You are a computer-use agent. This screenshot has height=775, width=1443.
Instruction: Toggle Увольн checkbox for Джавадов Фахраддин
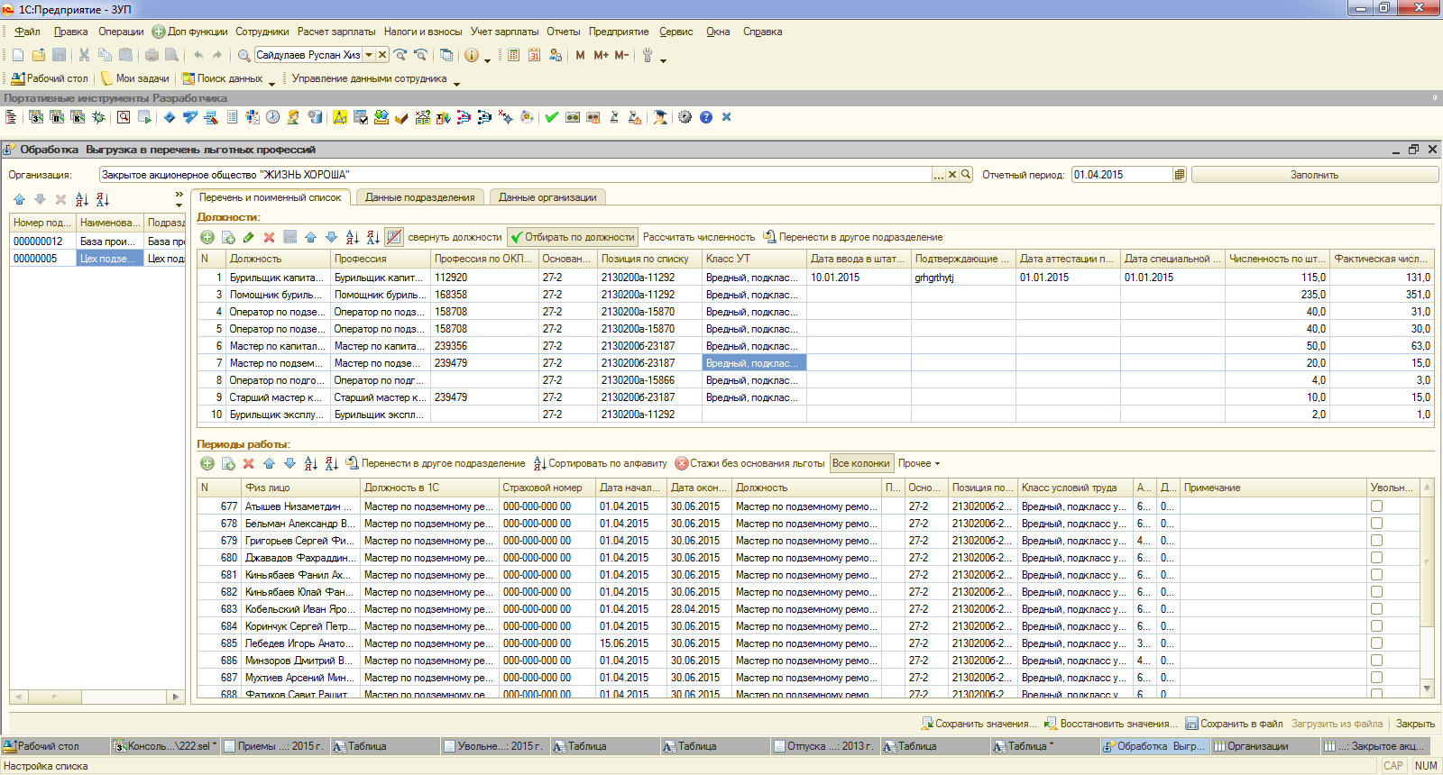pyautogui.click(x=1376, y=558)
